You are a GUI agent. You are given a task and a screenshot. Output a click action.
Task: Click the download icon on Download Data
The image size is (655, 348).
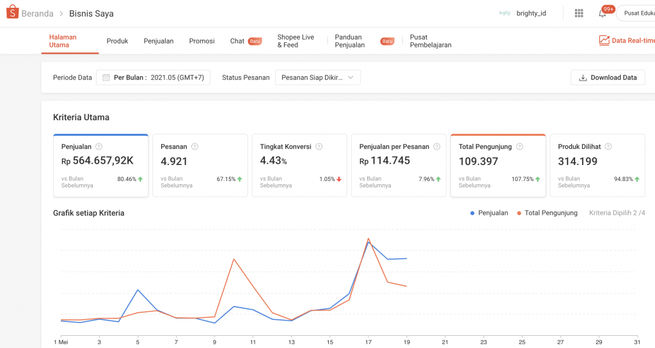pyautogui.click(x=583, y=77)
